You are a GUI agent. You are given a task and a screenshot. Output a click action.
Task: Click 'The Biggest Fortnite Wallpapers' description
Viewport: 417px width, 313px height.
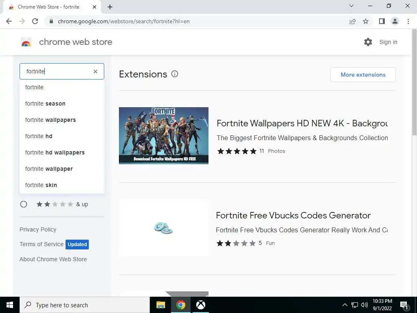(x=302, y=138)
